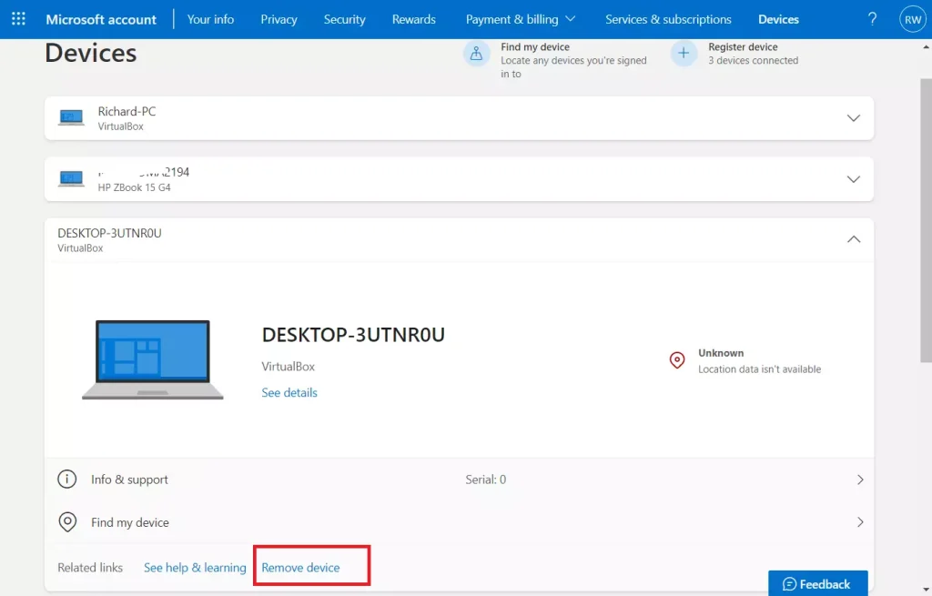This screenshot has height=596, width=932.
Task: Open the RW account avatar menu
Action: [x=912, y=19]
